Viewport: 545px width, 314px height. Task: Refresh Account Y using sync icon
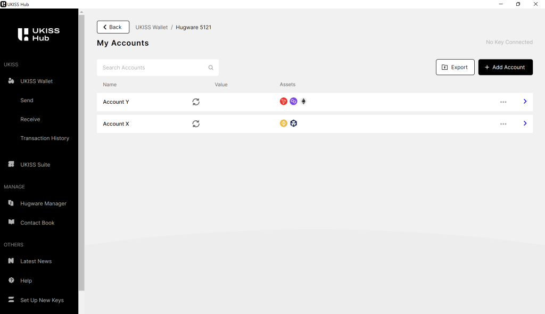pos(196,102)
